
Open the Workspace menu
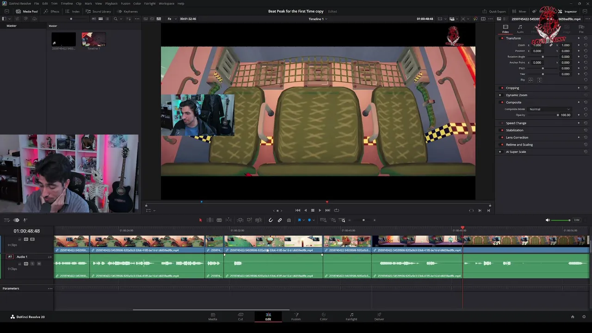coord(166,3)
